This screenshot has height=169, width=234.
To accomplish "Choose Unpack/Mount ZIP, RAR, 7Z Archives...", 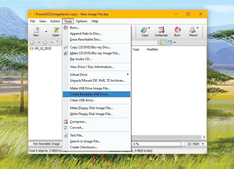I will tap(96, 81).
